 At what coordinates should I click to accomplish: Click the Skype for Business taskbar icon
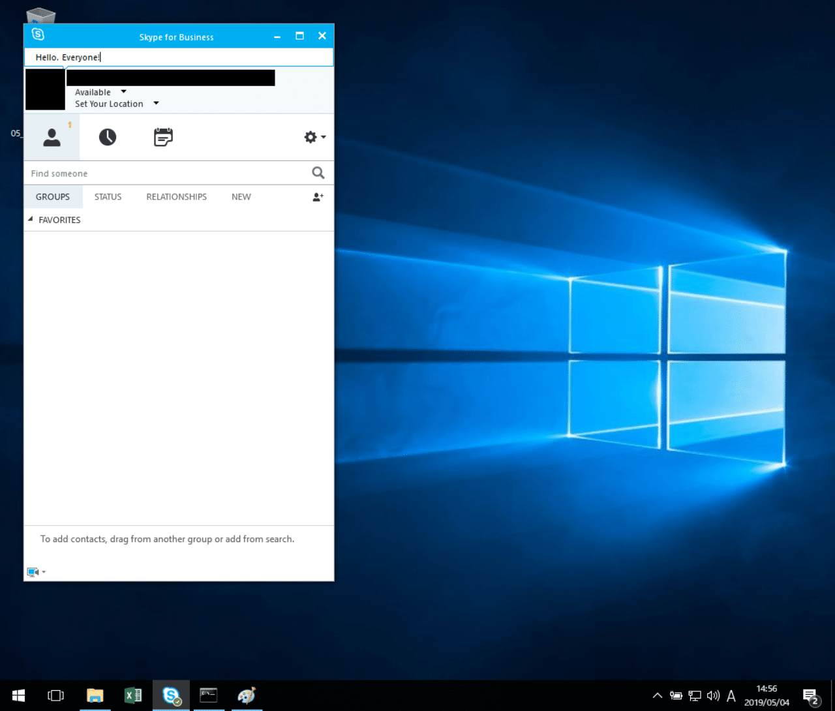coord(172,695)
